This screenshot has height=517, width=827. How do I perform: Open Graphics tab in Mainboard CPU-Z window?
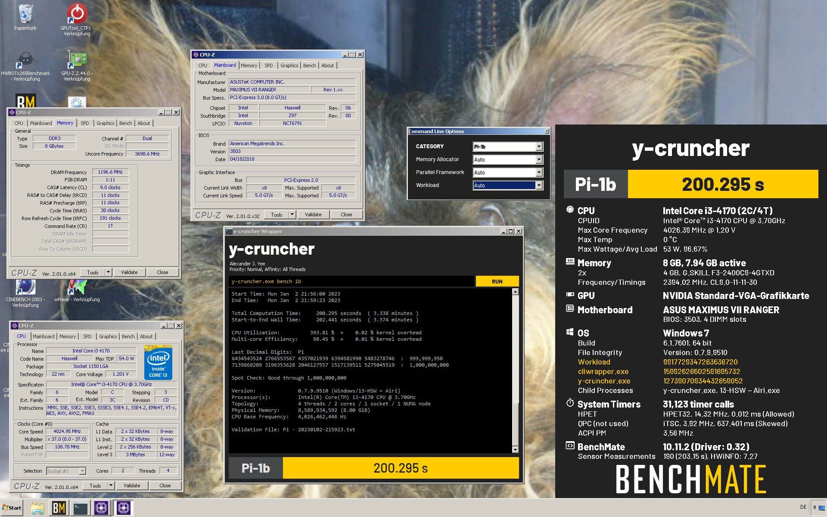click(x=289, y=65)
